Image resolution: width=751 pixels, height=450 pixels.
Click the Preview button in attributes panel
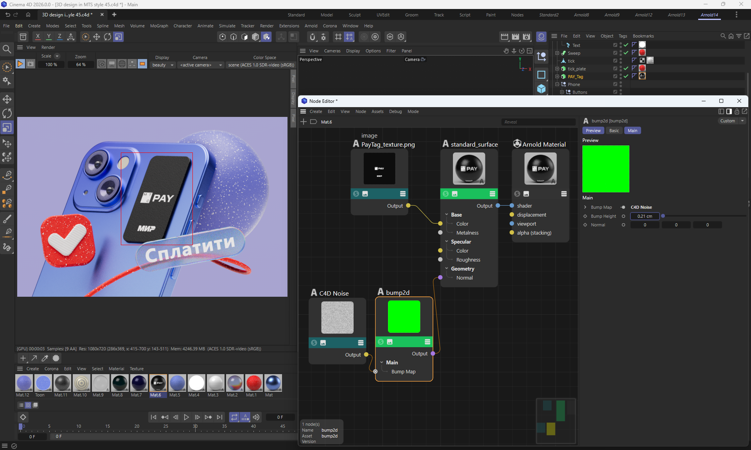593,131
